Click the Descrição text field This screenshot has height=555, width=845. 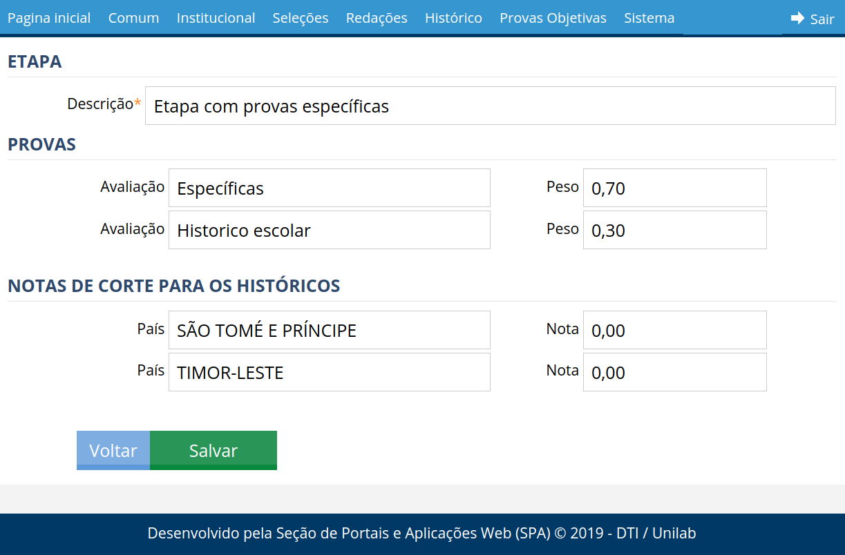491,106
